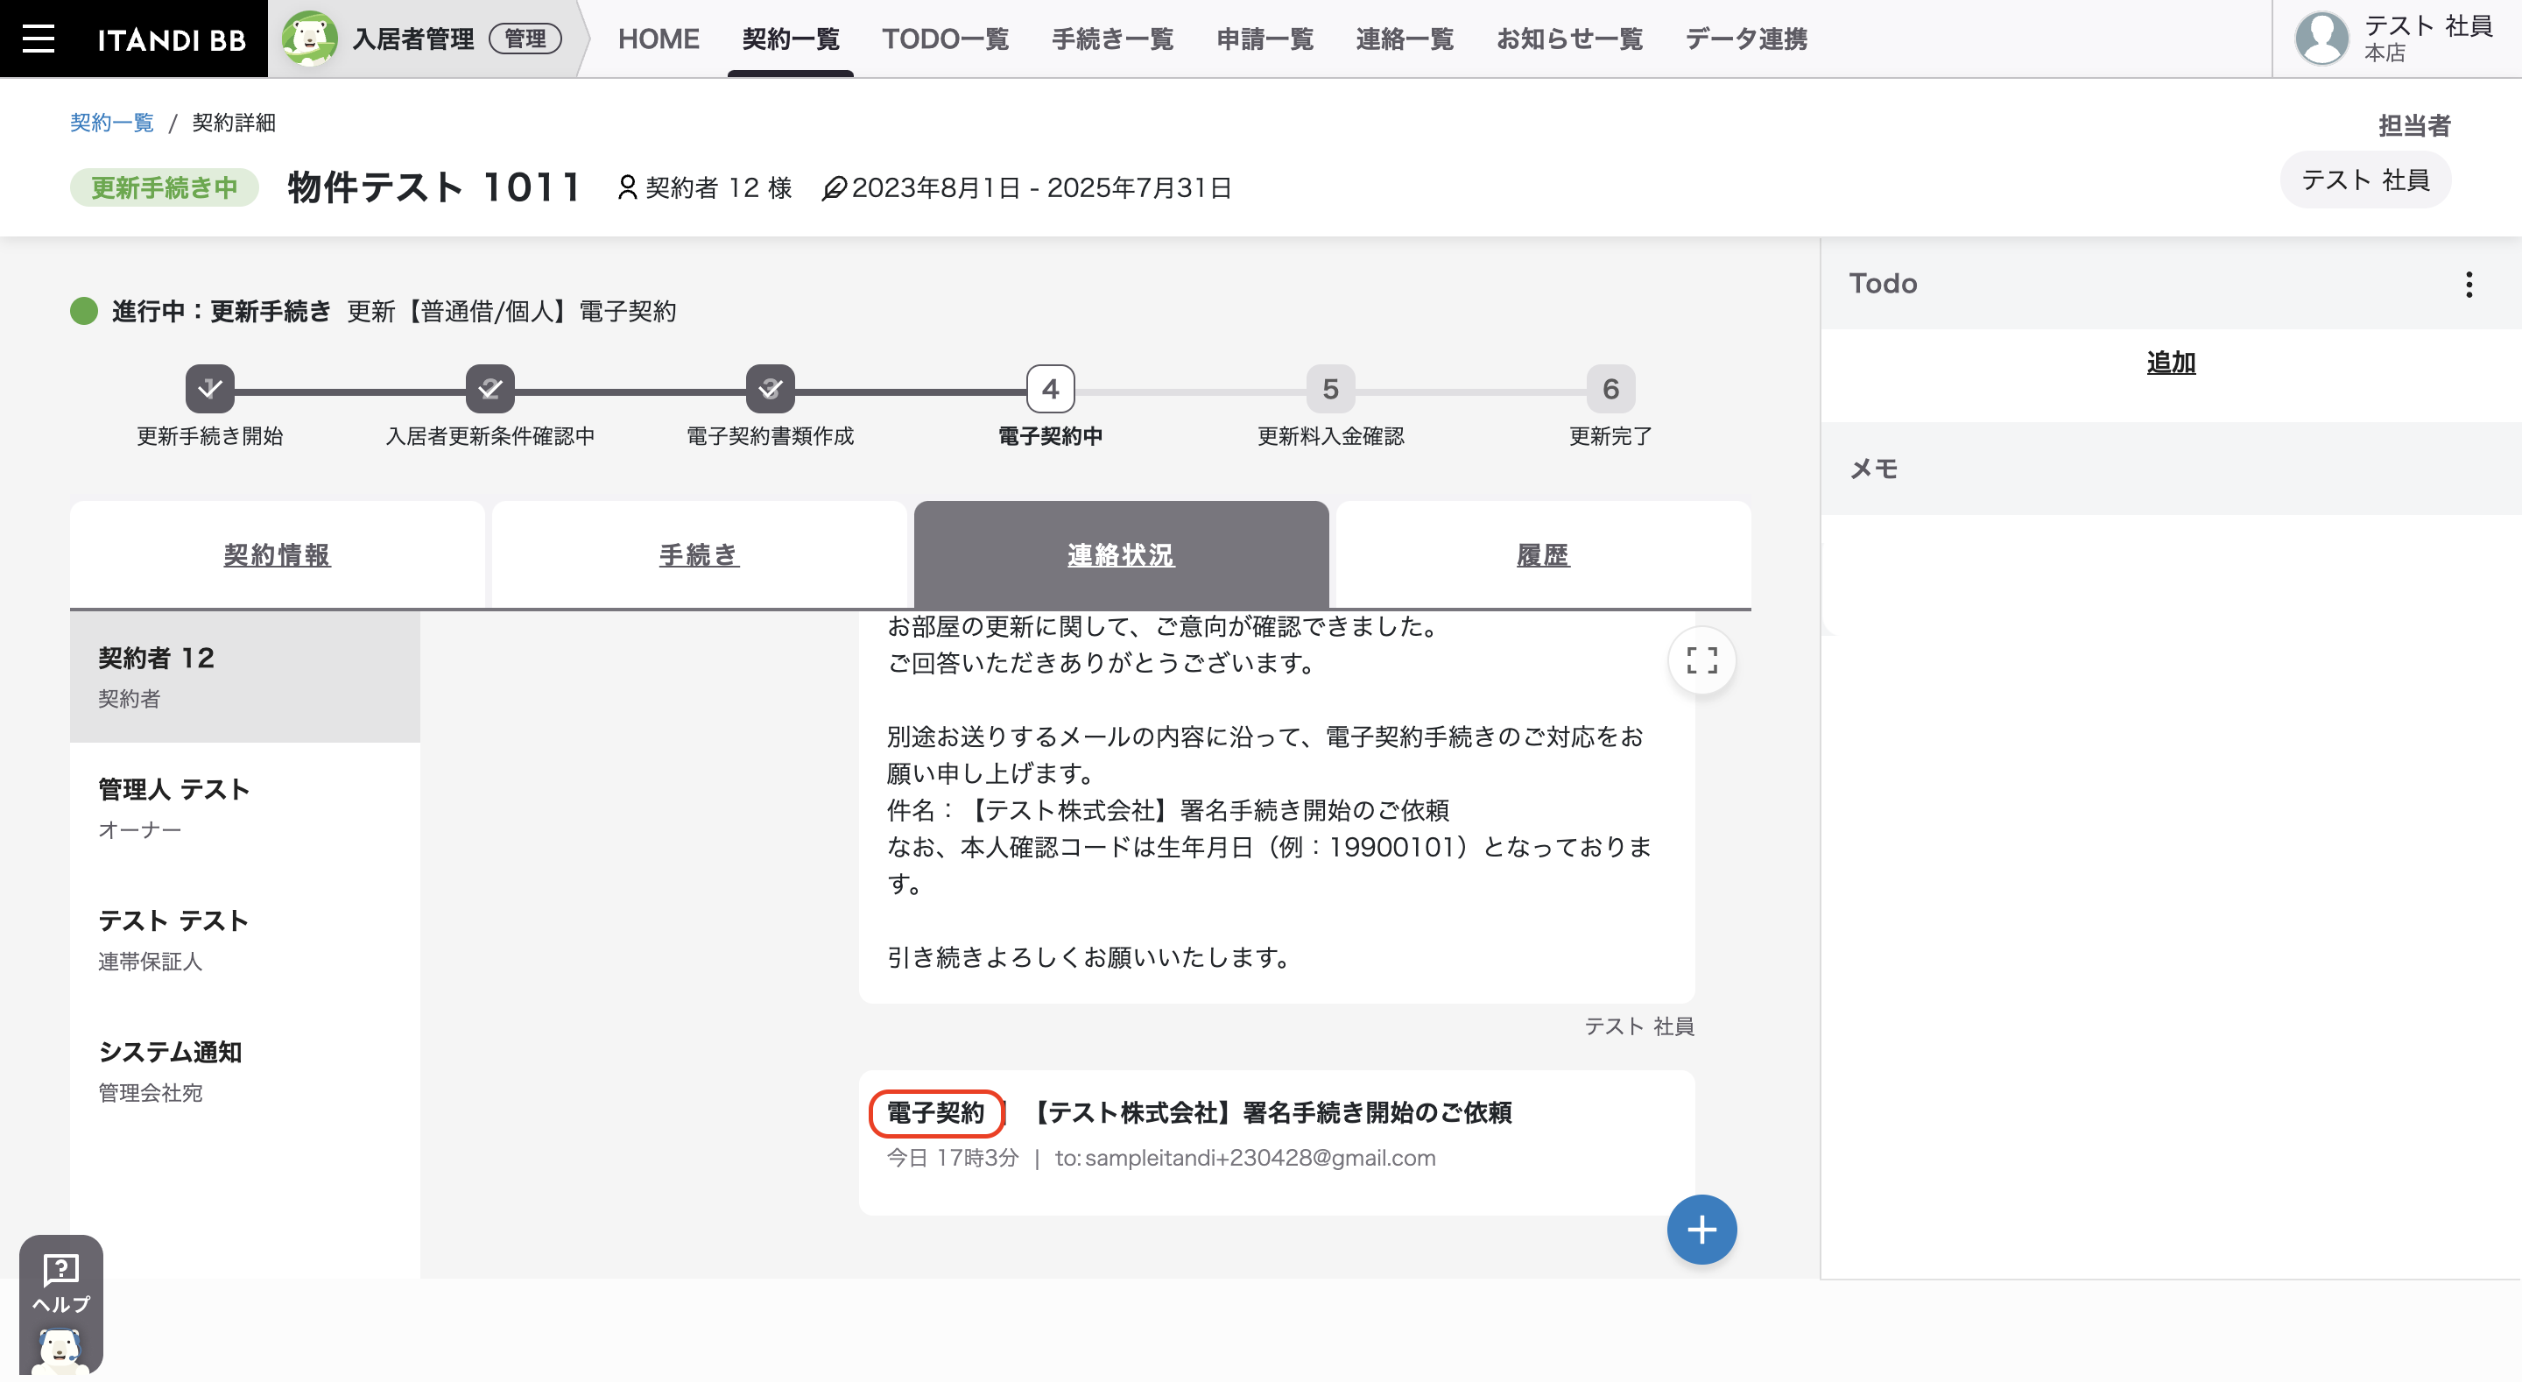Image resolution: width=2522 pixels, height=1382 pixels.
Task: Click step 1 更新手続き開始 checkmark
Action: click(209, 389)
